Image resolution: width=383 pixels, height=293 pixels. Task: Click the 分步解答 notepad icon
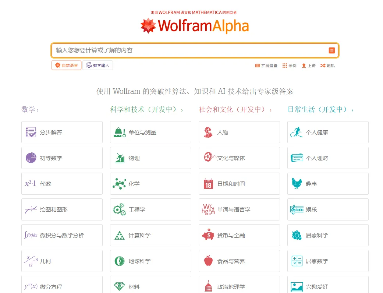[x=31, y=132]
